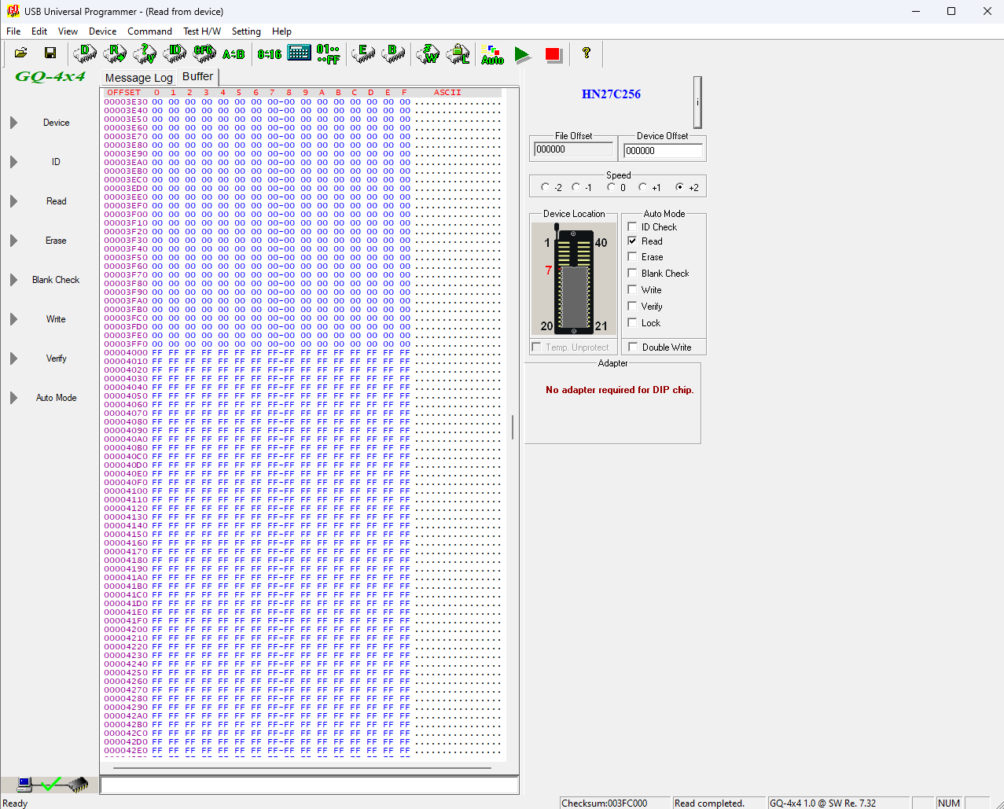Uncheck the Read checkbox in Auto Mode
Viewport: 1004px width, 809px height.
(632, 241)
